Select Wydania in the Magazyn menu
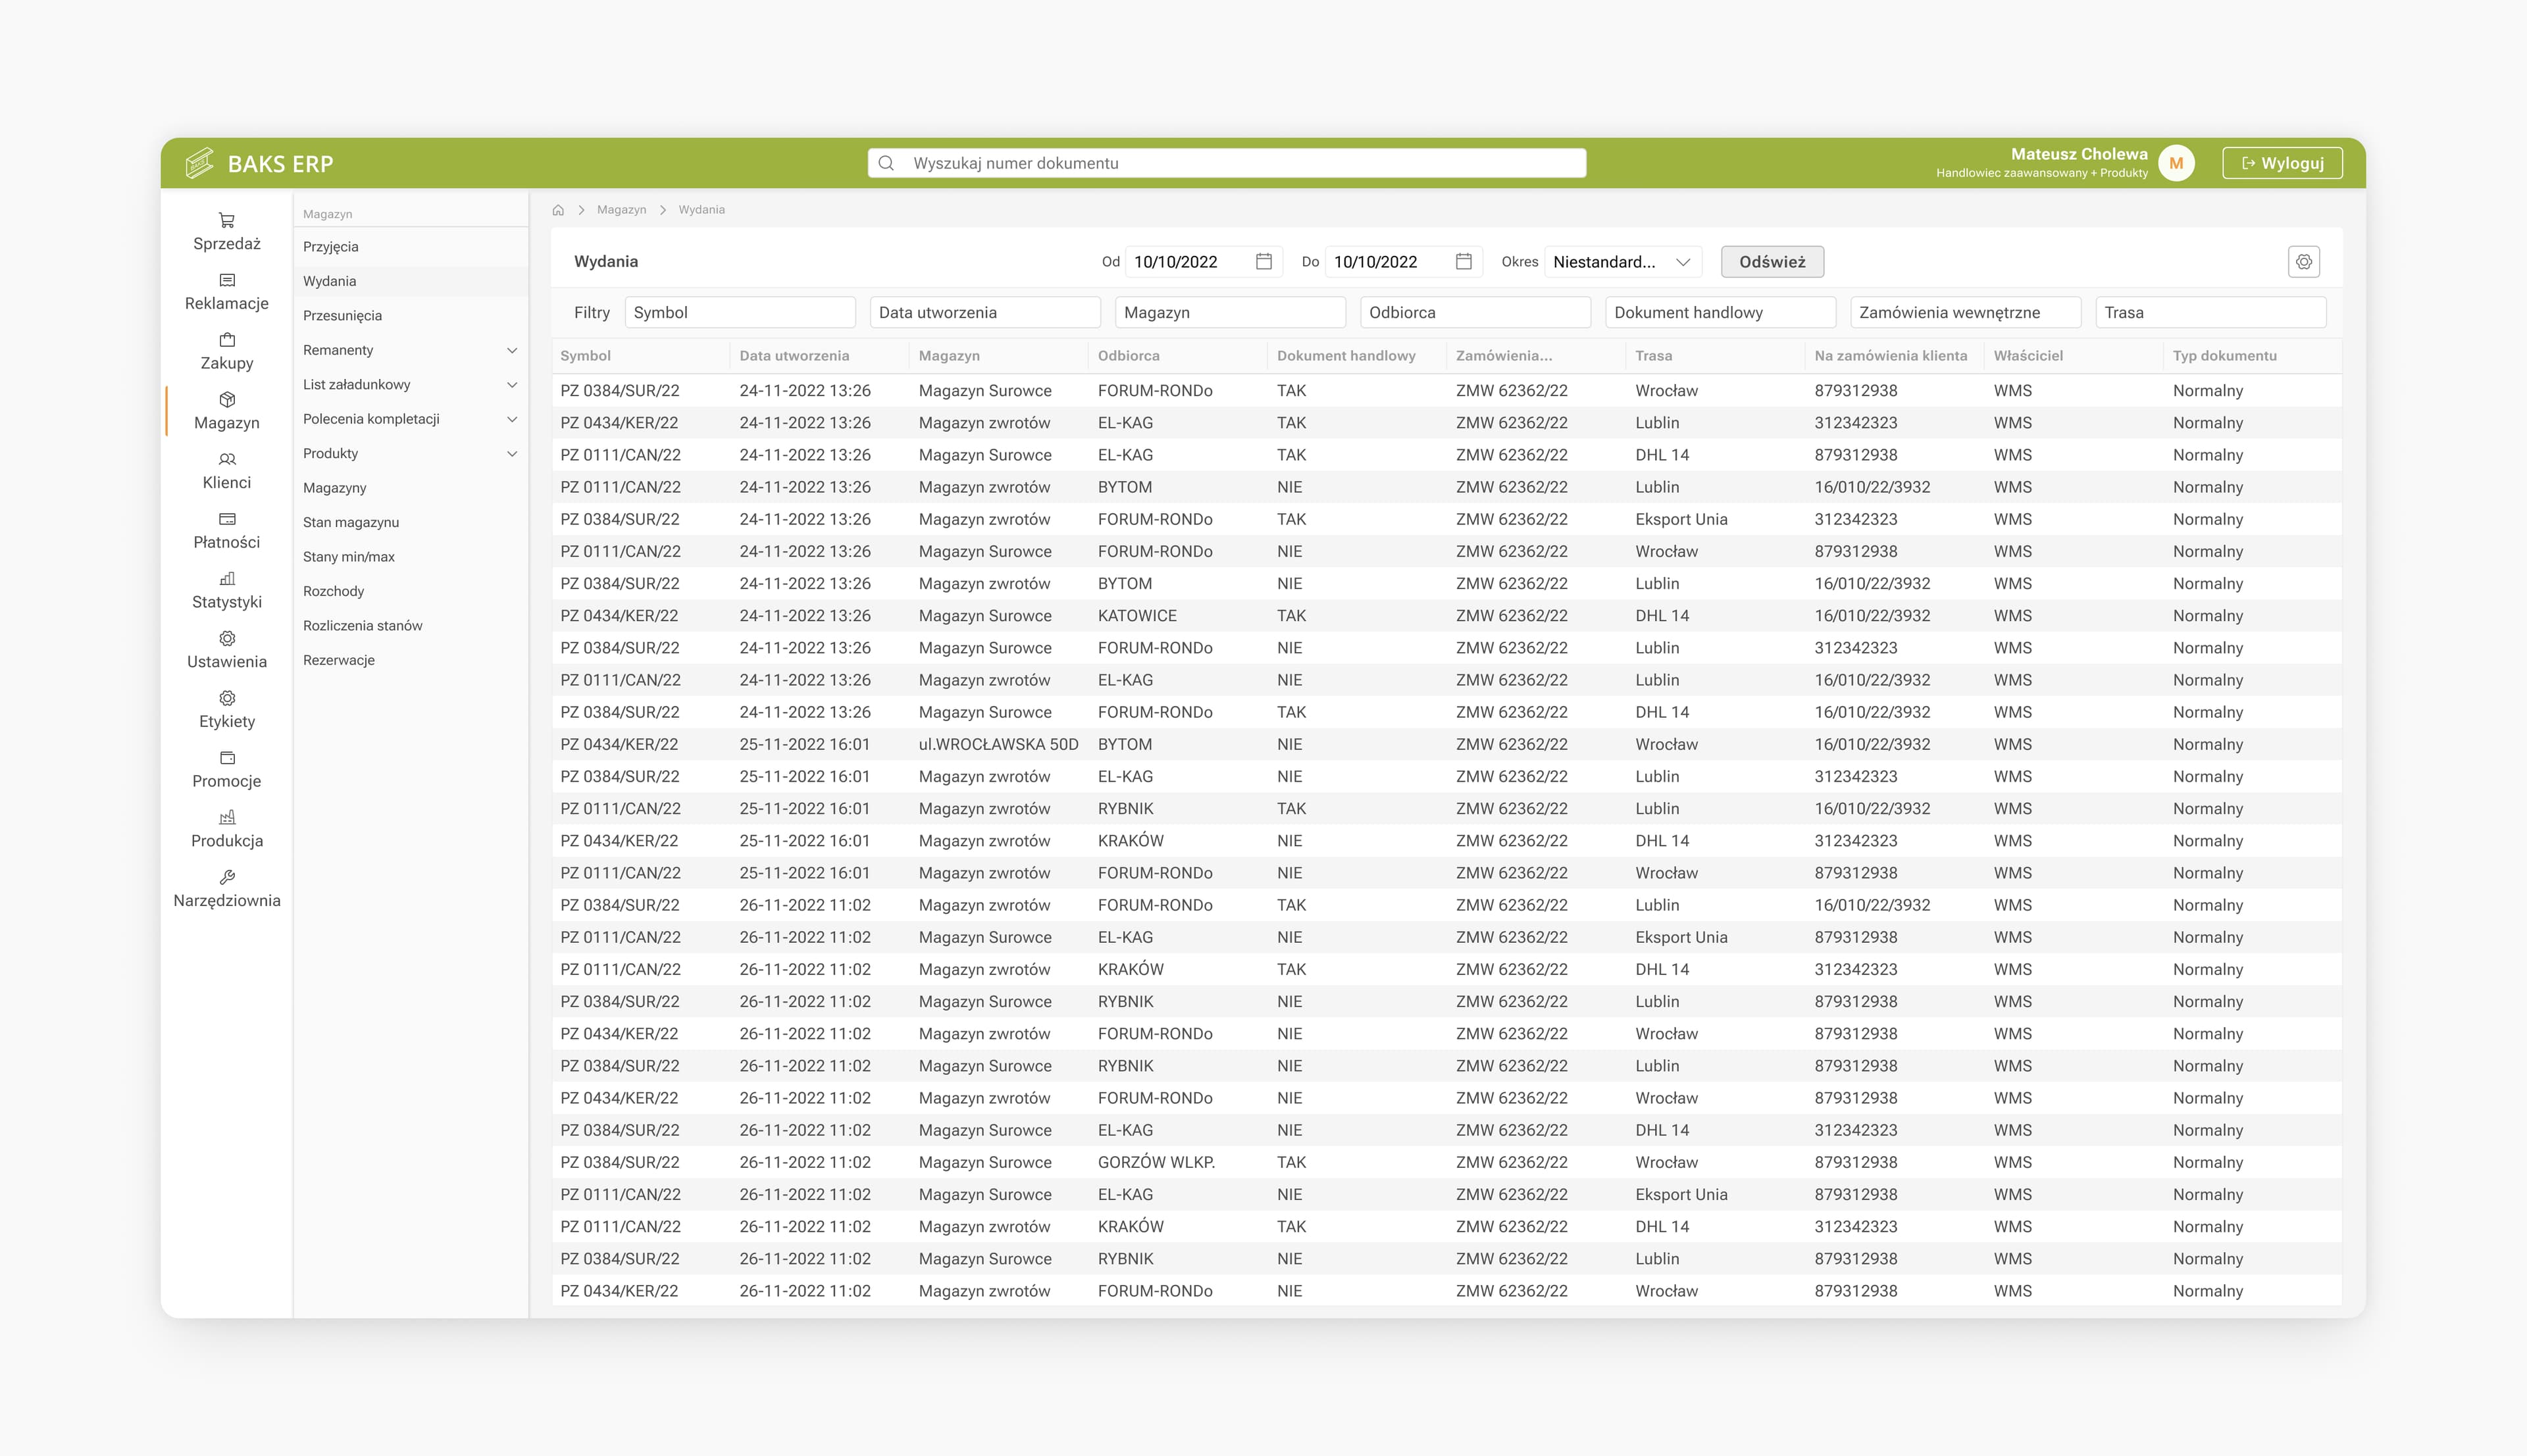 [x=411, y=281]
